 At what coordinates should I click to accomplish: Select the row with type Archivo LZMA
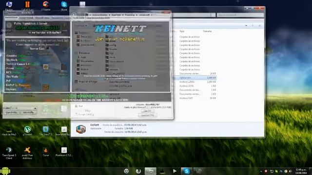[x=195, y=82]
